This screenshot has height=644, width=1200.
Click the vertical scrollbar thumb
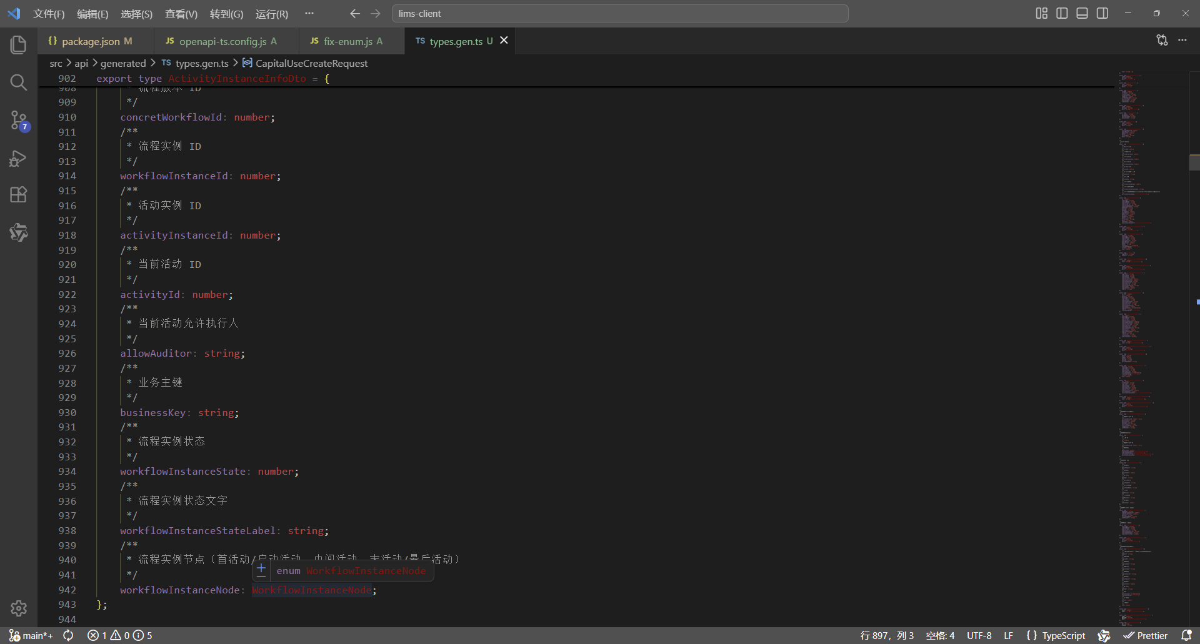coord(1194,162)
